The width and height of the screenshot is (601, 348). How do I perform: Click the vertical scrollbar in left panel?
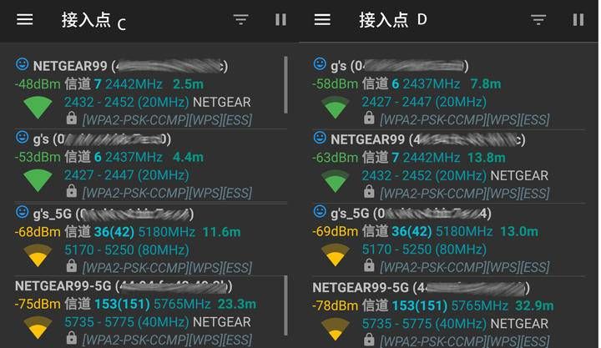click(x=285, y=92)
